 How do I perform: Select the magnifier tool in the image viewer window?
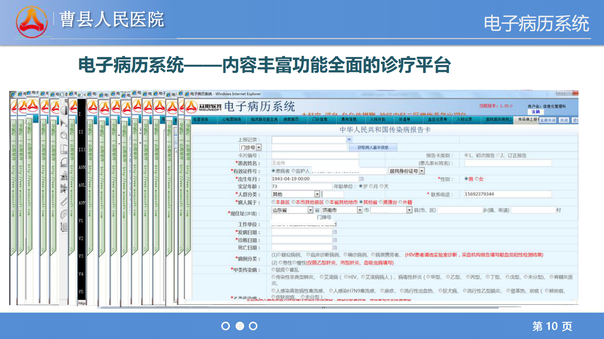point(64,136)
